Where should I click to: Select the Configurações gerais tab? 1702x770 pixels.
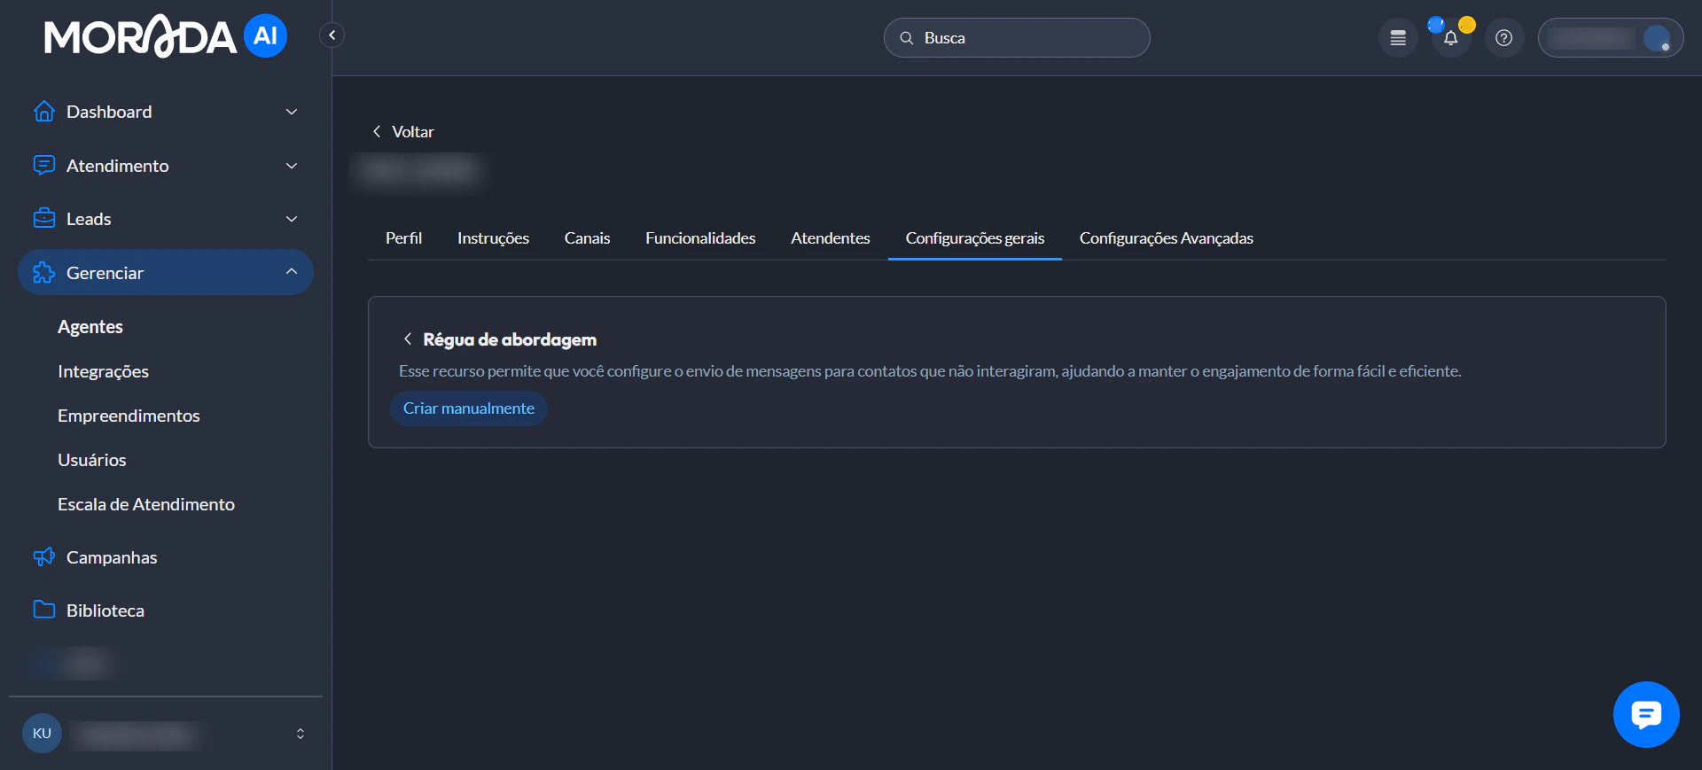click(x=975, y=238)
